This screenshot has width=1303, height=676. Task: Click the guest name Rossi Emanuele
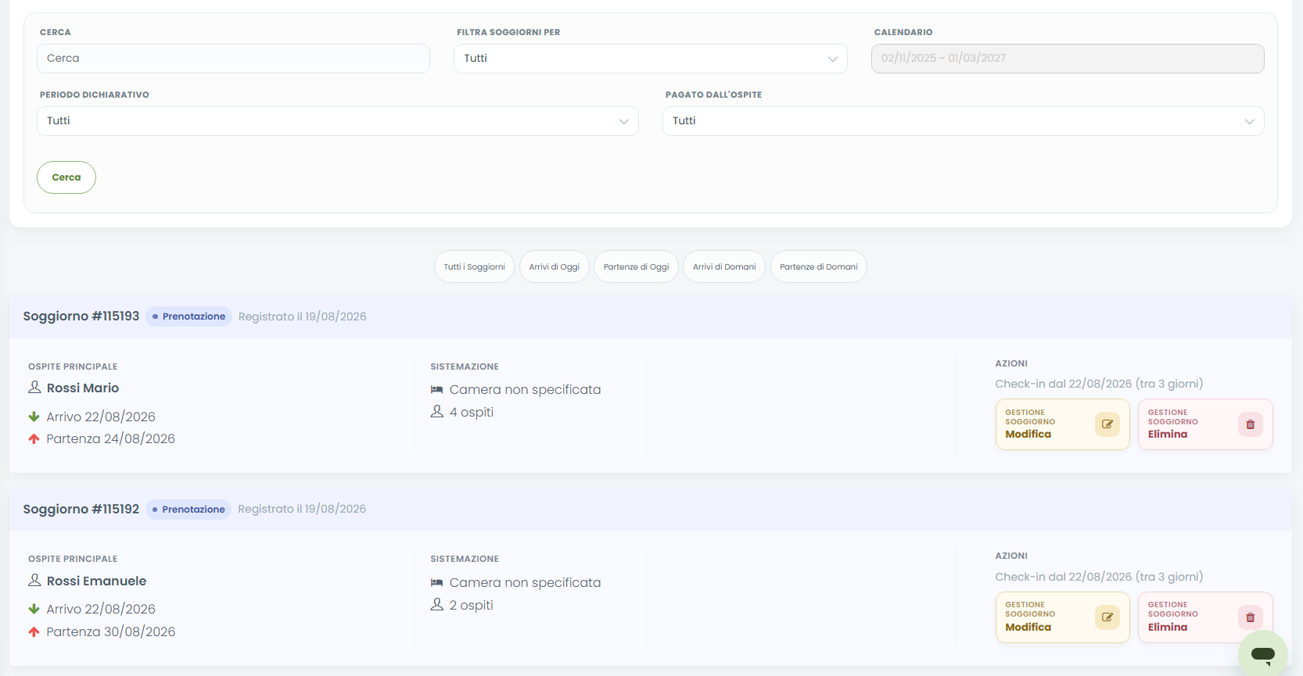(97, 581)
